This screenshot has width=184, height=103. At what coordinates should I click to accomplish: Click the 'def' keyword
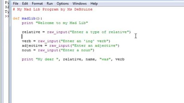16,18
